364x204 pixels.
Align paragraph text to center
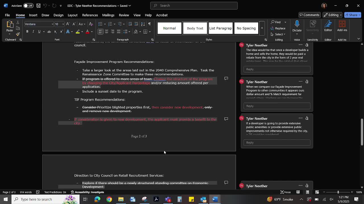[106, 31]
